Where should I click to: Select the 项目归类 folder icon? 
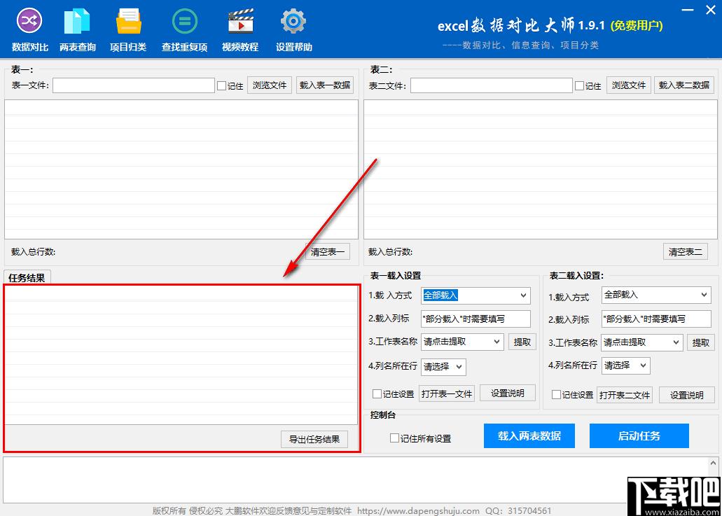click(128, 21)
